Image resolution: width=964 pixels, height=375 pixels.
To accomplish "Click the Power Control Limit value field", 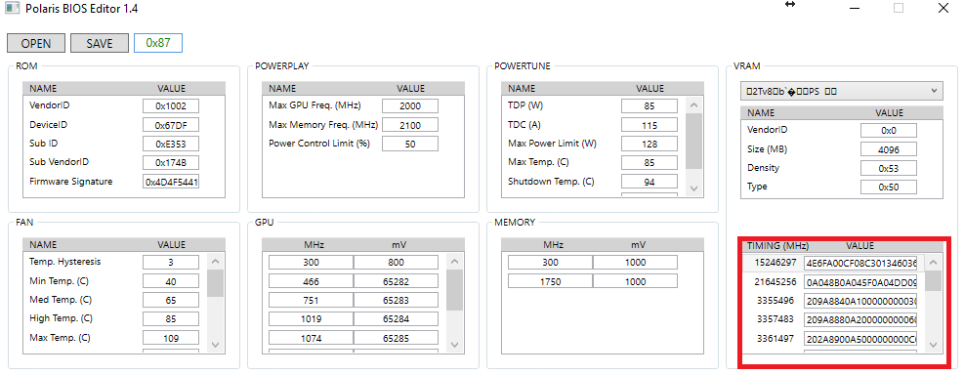I will coord(410,144).
